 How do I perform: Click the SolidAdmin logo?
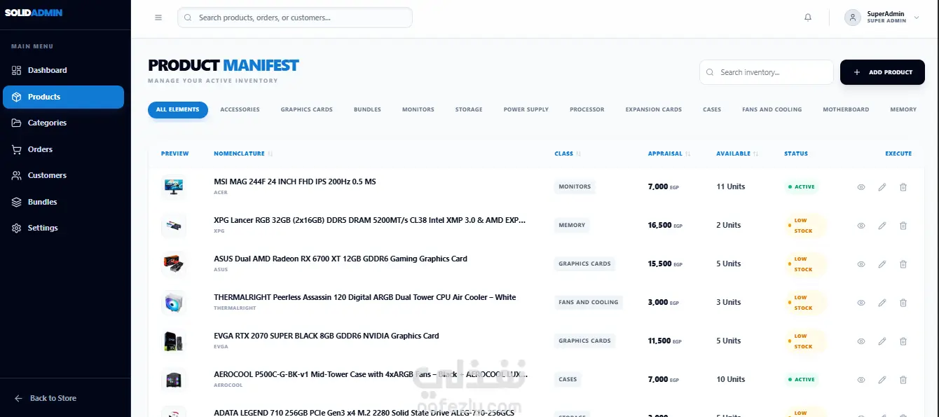coord(34,13)
